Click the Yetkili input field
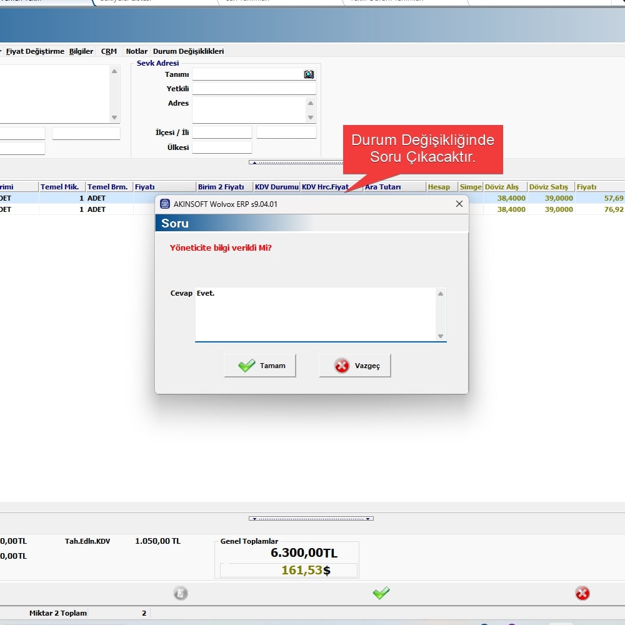Viewport: 625px width, 625px height. coord(254,89)
